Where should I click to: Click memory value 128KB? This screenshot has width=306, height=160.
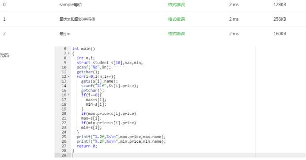280,5
